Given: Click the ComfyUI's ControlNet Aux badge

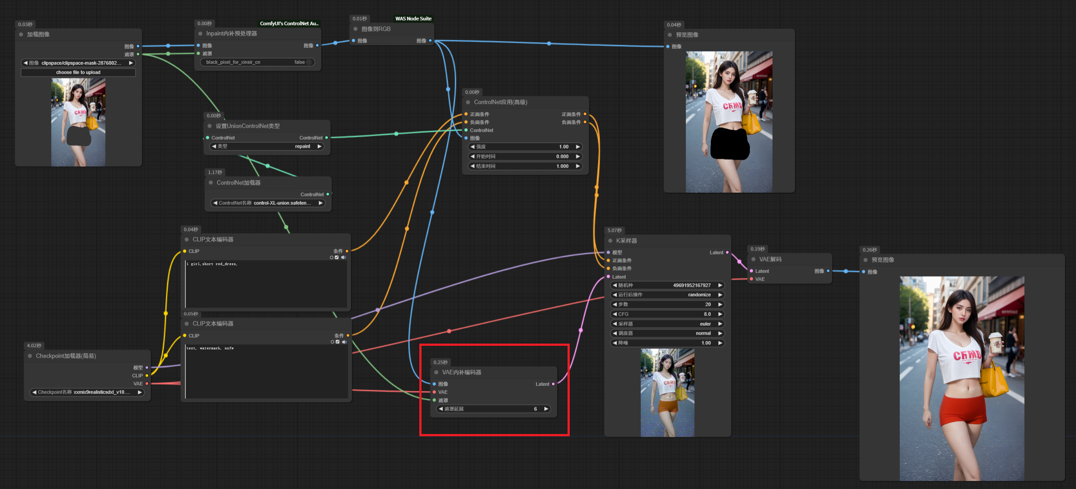Looking at the screenshot, I should (289, 23).
